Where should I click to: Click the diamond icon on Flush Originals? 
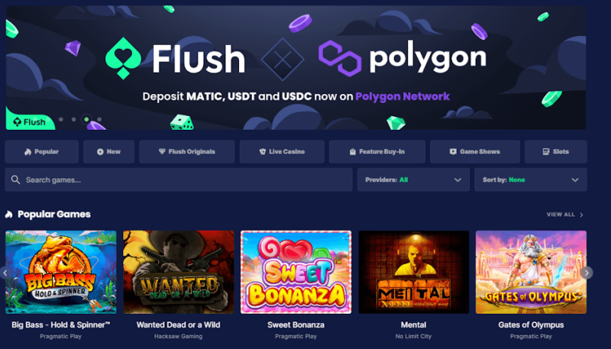click(x=162, y=151)
